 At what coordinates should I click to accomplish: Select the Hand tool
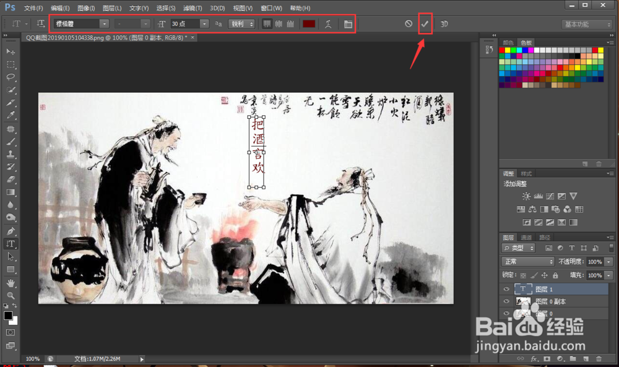pyautogui.click(x=11, y=283)
